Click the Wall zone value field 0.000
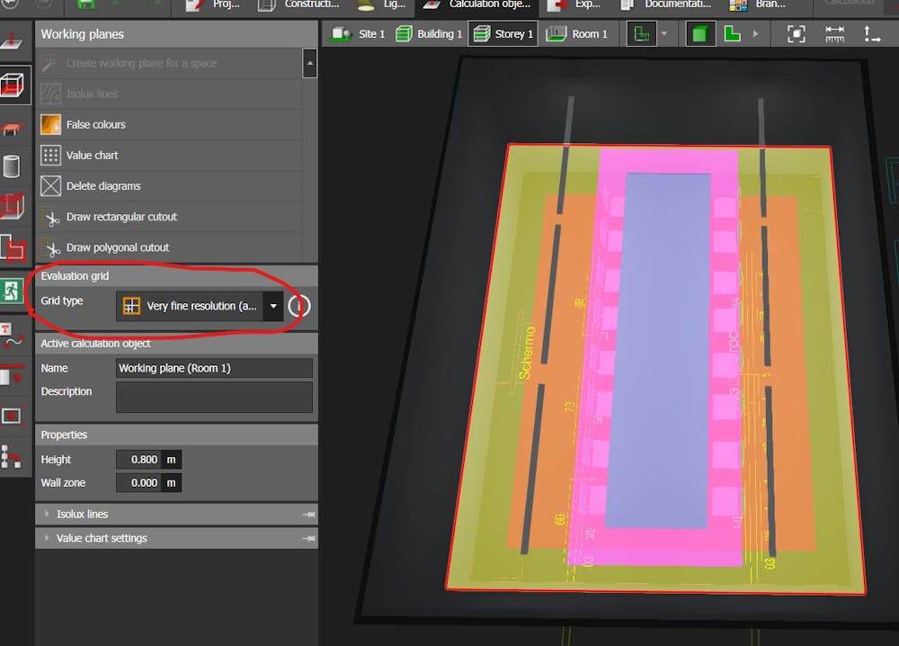Screen dimensions: 899x646 138,483
